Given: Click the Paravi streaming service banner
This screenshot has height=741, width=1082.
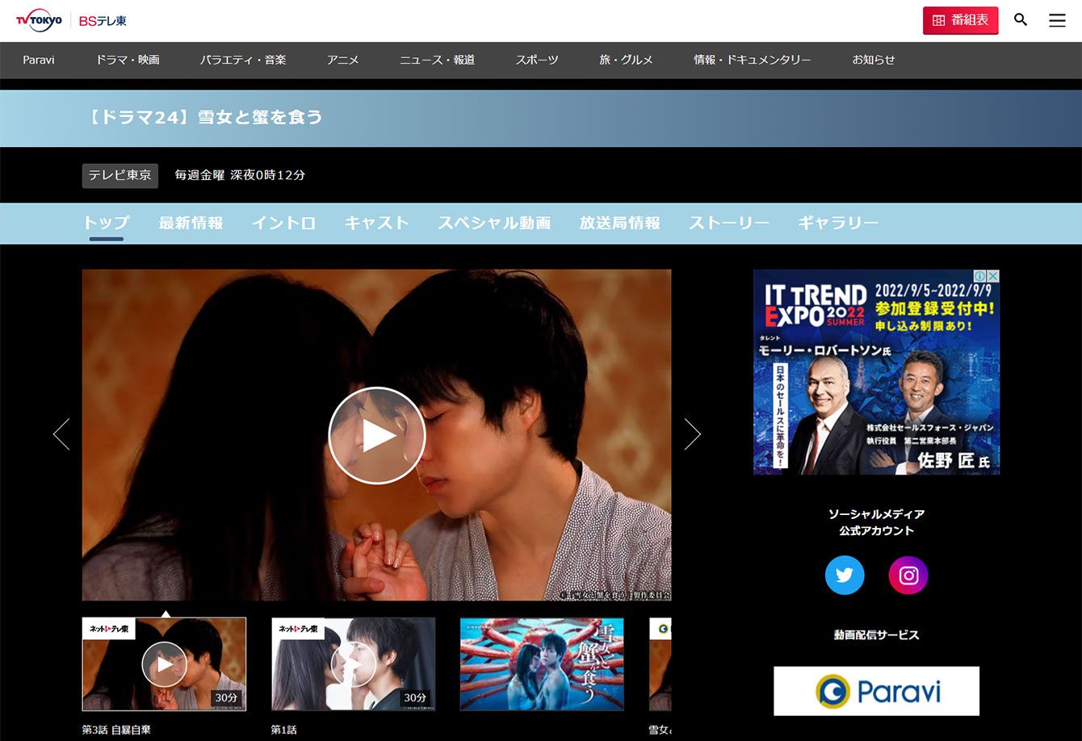Looking at the screenshot, I should point(876,691).
